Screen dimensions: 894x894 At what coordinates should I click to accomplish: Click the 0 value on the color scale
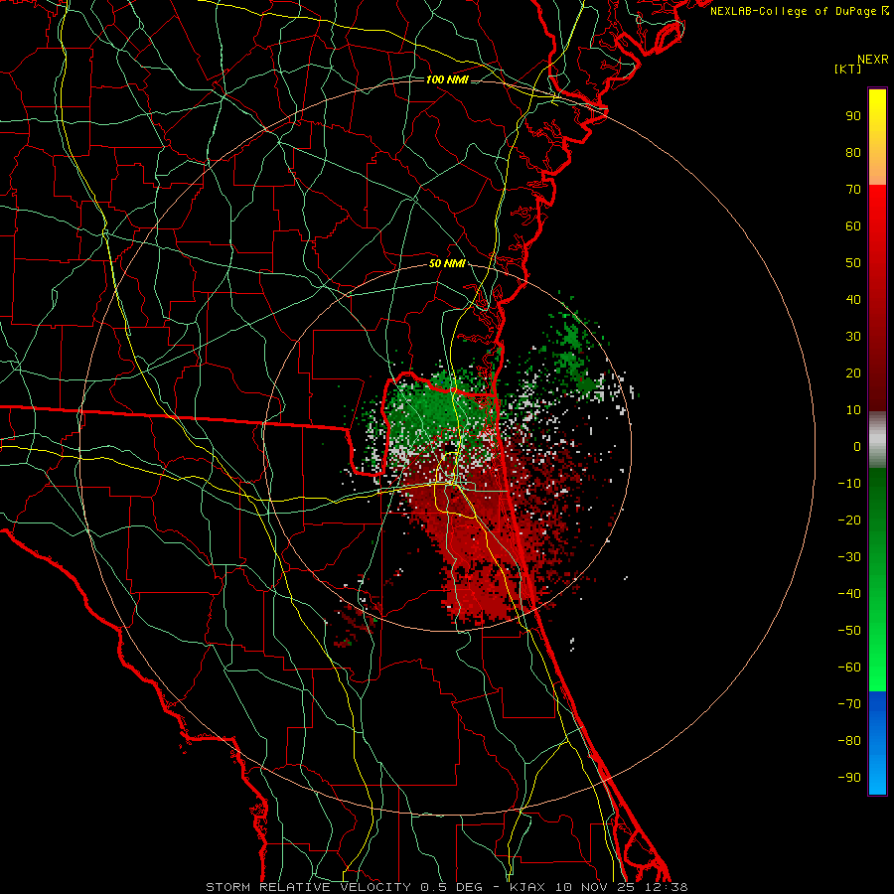(857, 446)
